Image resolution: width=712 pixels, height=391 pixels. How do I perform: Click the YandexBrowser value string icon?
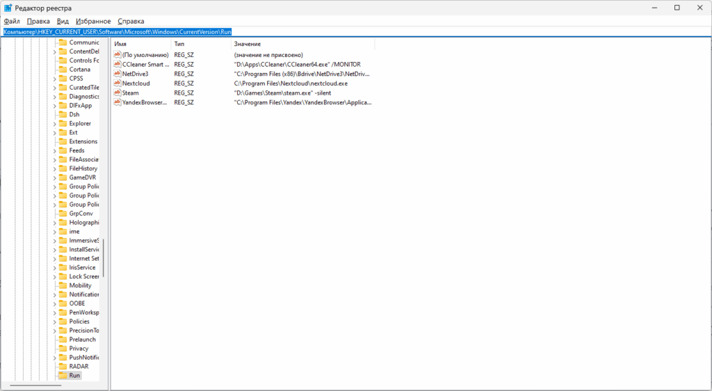point(117,102)
